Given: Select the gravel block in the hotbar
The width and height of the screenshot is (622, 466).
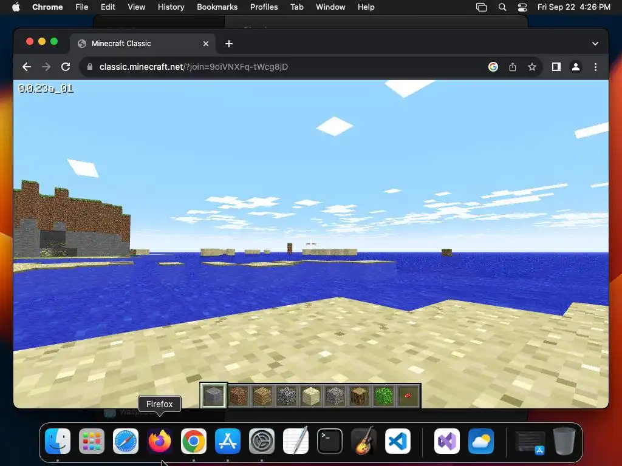Looking at the screenshot, I should point(335,396).
